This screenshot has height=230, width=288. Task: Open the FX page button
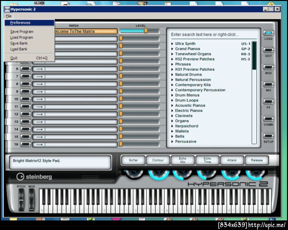(x=268, y=102)
